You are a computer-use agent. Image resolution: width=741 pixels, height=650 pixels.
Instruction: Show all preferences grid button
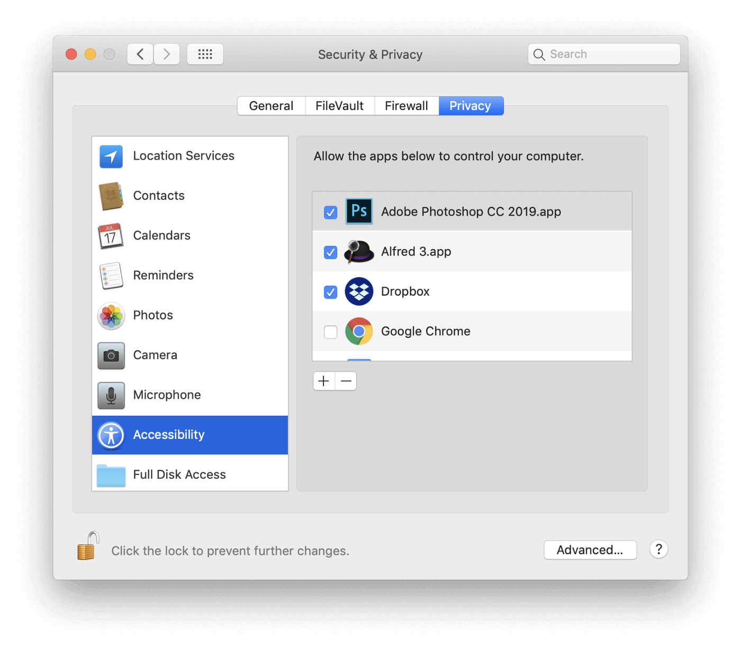tap(205, 54)
